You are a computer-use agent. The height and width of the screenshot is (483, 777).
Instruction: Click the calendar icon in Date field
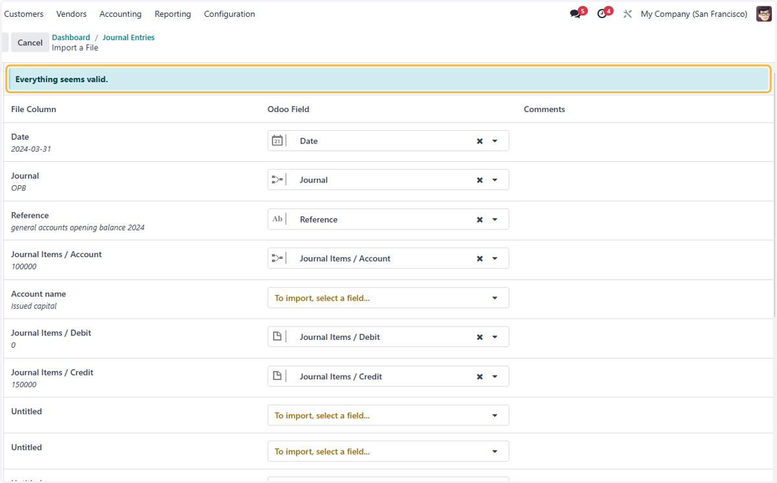(277, 140)
